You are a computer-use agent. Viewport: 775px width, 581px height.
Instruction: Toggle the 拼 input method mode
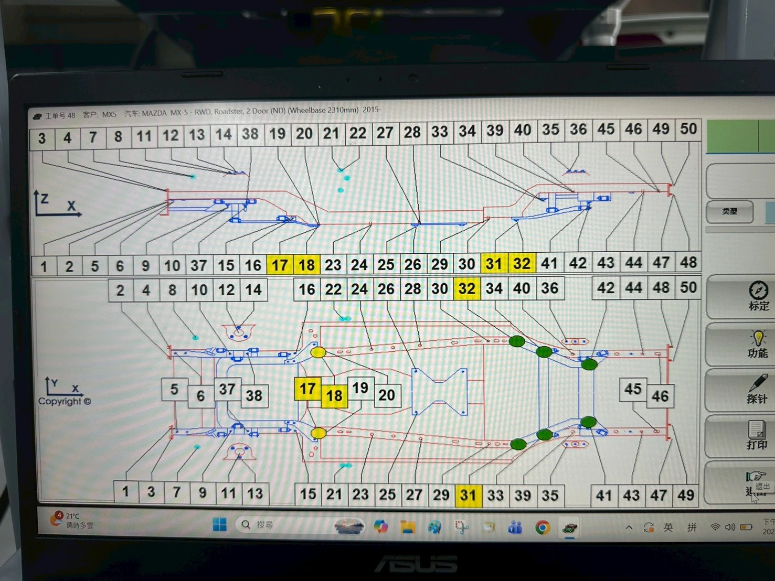[692, 528]
